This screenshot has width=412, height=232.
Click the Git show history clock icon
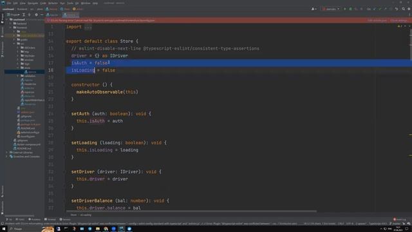coord(391,9)
